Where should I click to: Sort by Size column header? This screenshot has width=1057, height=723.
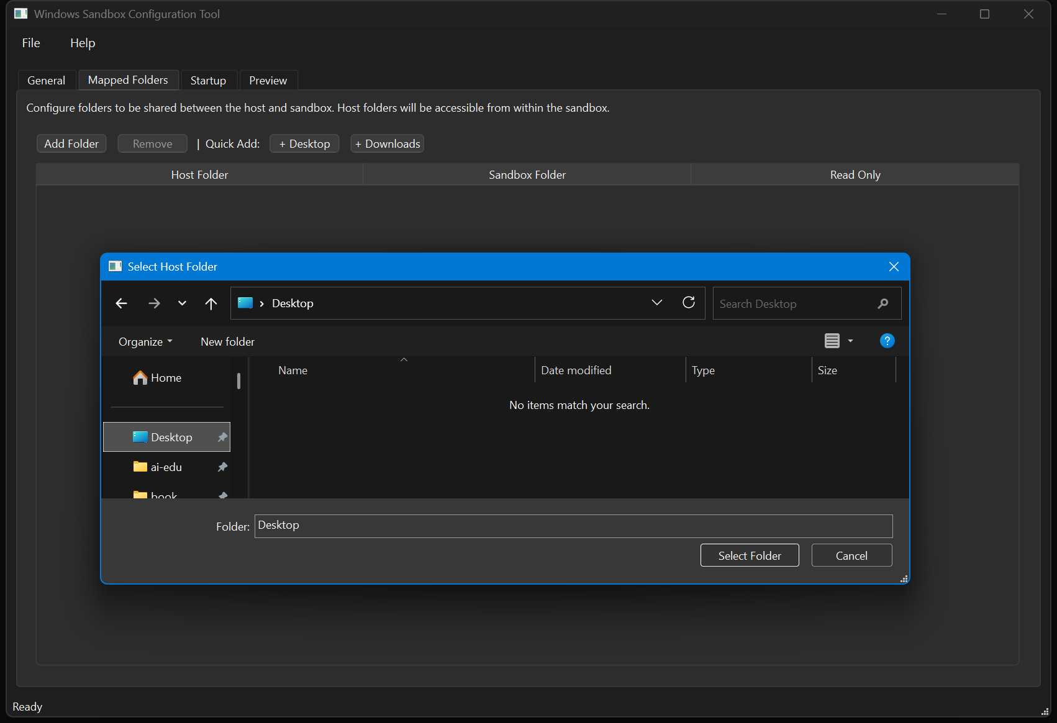[853, 370]
